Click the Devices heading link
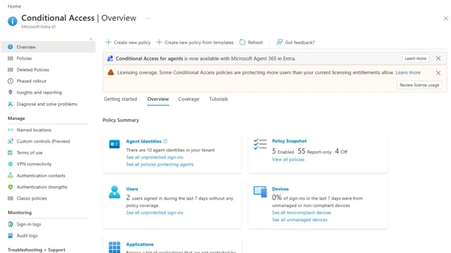Viewport: 451px width, 253px height. click(280, 189)
